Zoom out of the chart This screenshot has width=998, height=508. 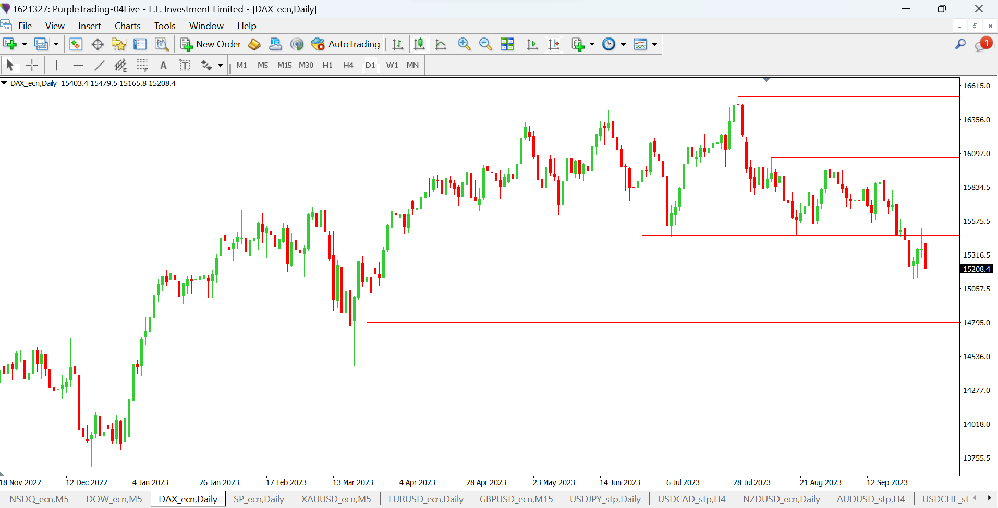(485, 44)
